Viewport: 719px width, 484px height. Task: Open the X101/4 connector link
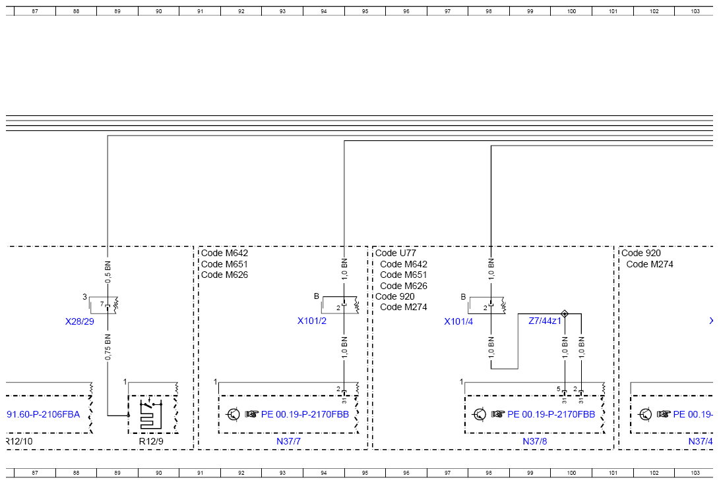[x=458, y=321]
